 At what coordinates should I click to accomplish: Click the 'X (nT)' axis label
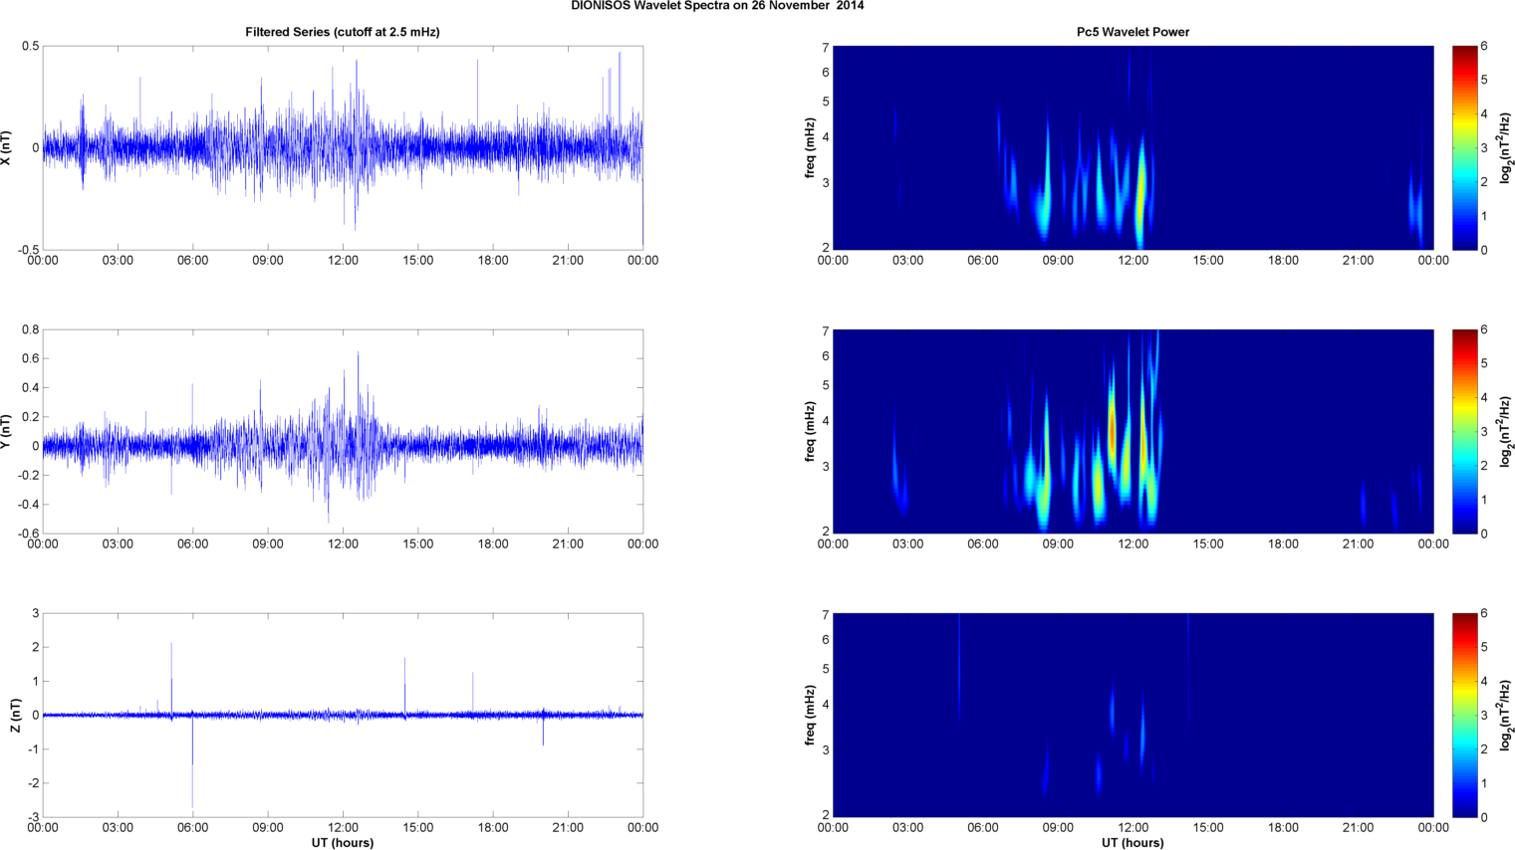coord(7,148)
